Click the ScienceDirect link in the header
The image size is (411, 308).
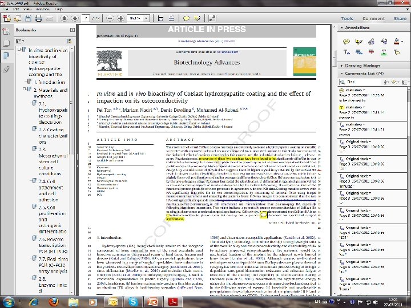coord(228,52)
